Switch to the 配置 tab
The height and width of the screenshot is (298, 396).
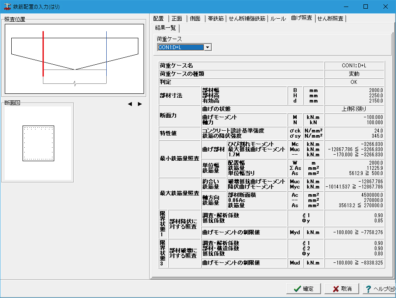(158, 19)
